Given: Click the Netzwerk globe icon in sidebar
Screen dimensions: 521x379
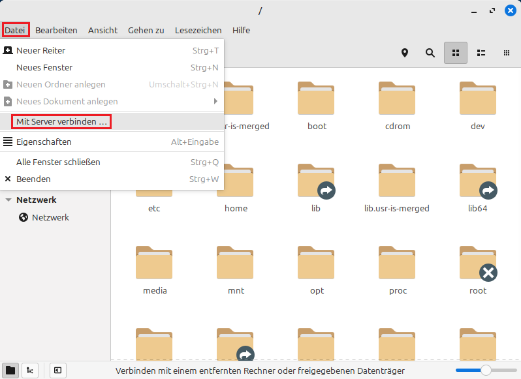Looking at the screenshot, I should click(x=24, y=217).
